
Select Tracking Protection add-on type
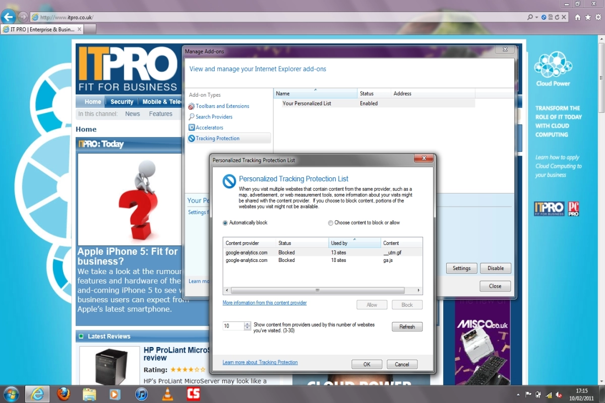tap(229, 138)
